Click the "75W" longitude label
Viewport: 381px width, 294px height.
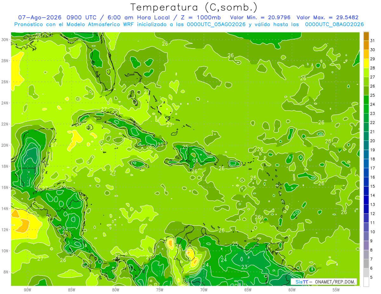coord(160,290)
